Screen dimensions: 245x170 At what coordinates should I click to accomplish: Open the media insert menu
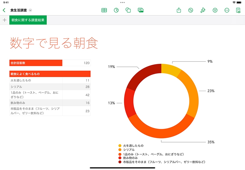coord(141,10)
